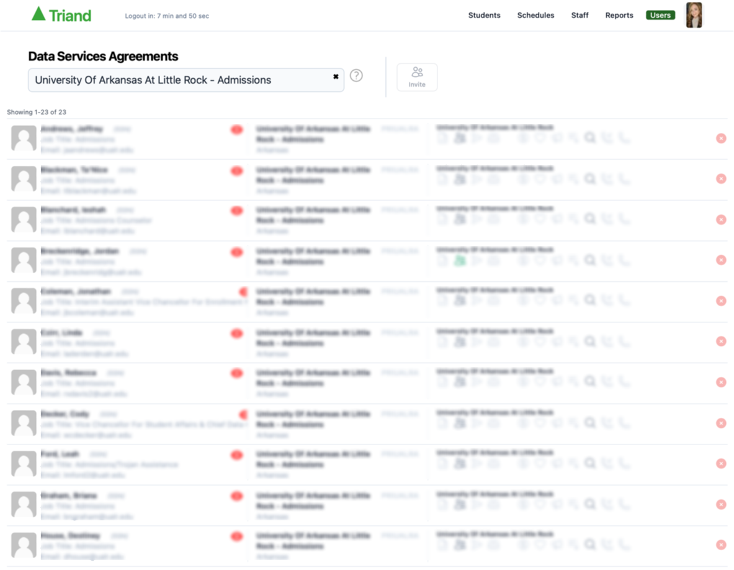The image size is (734, 570).
Task: Select the Users tab
Action: (x=660, y=16)
